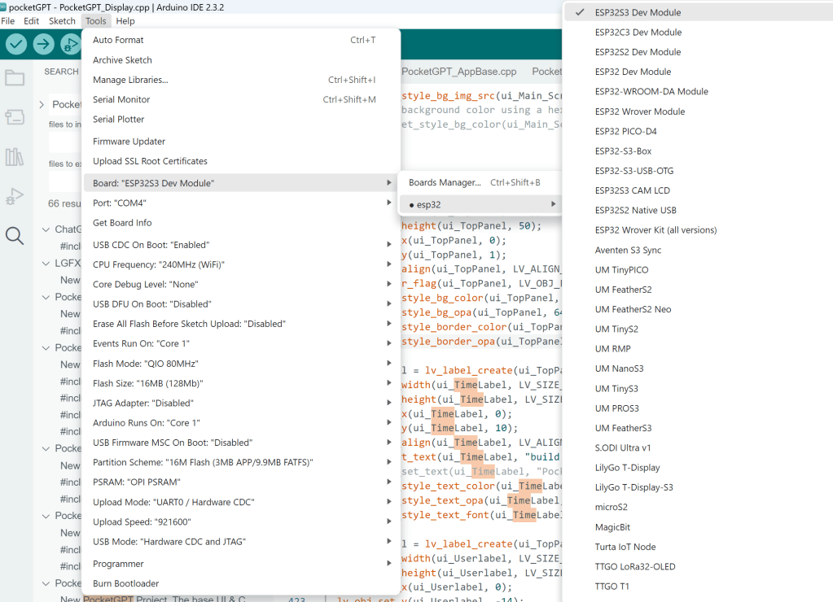Open the Sketch menu
833x602 pixels.
click(62, 21)
